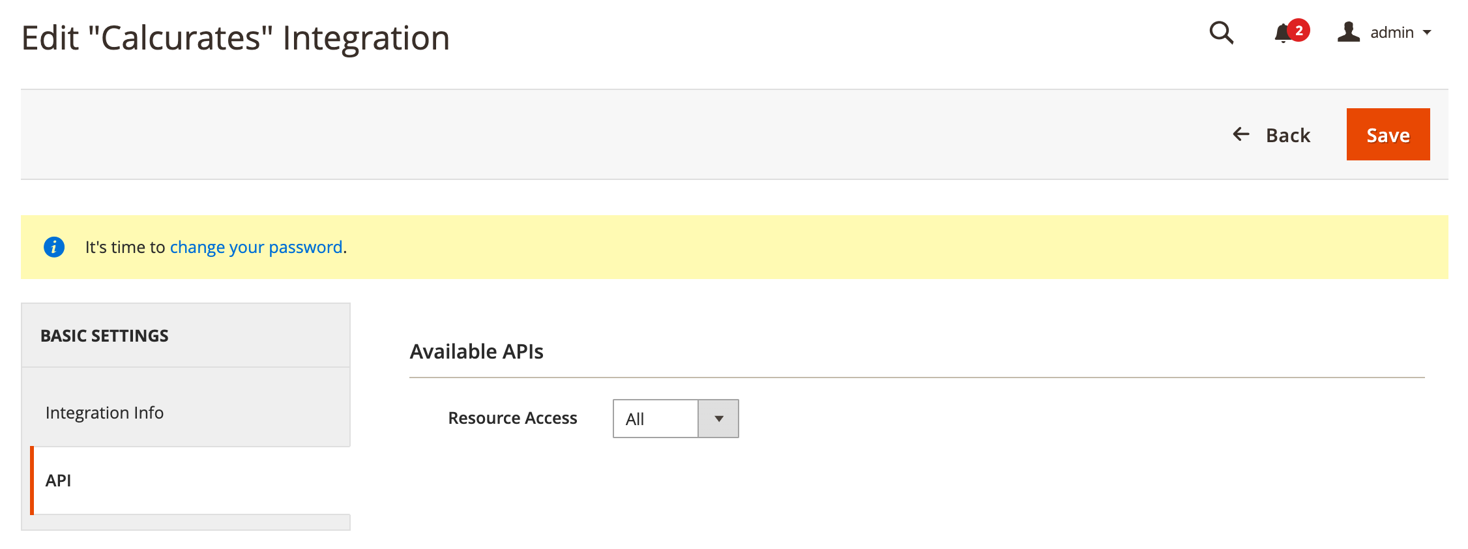The width and height of the screenshot is (1468, 549).
Task: Open the admin account menu
Action: click(x=1385, y=32)
